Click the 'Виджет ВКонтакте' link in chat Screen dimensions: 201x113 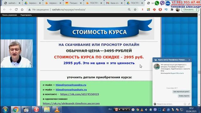click(177, 73)
